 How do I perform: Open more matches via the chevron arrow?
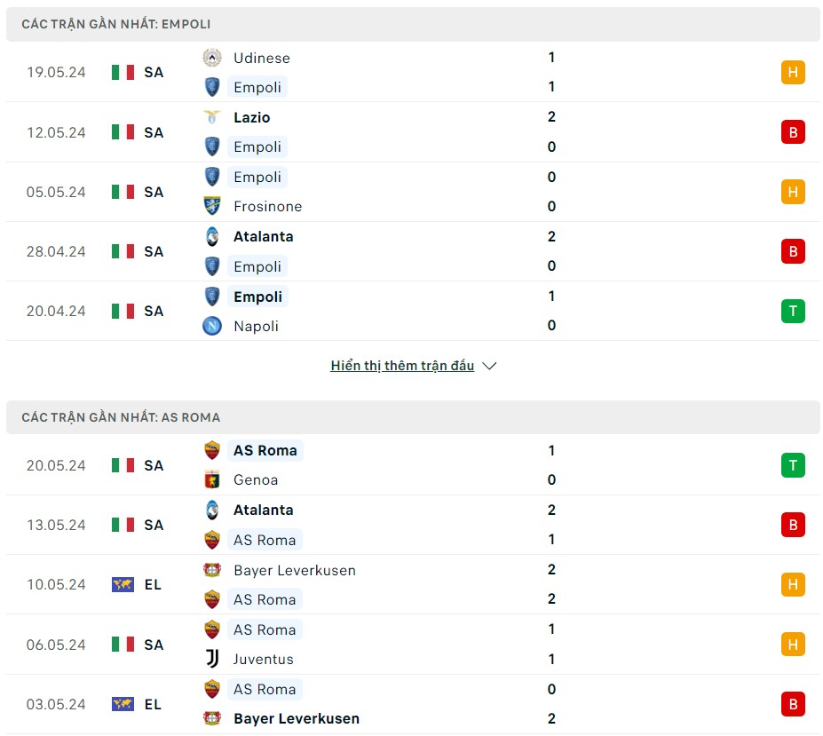click(490, 365)
